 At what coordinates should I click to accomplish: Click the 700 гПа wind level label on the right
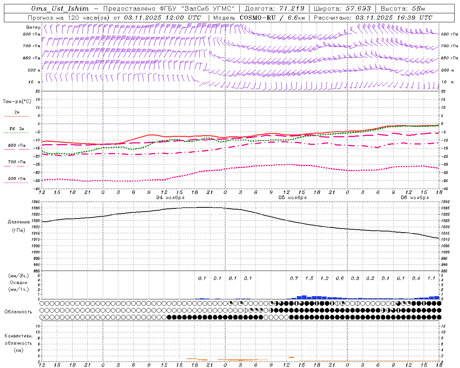coord(450,46)
